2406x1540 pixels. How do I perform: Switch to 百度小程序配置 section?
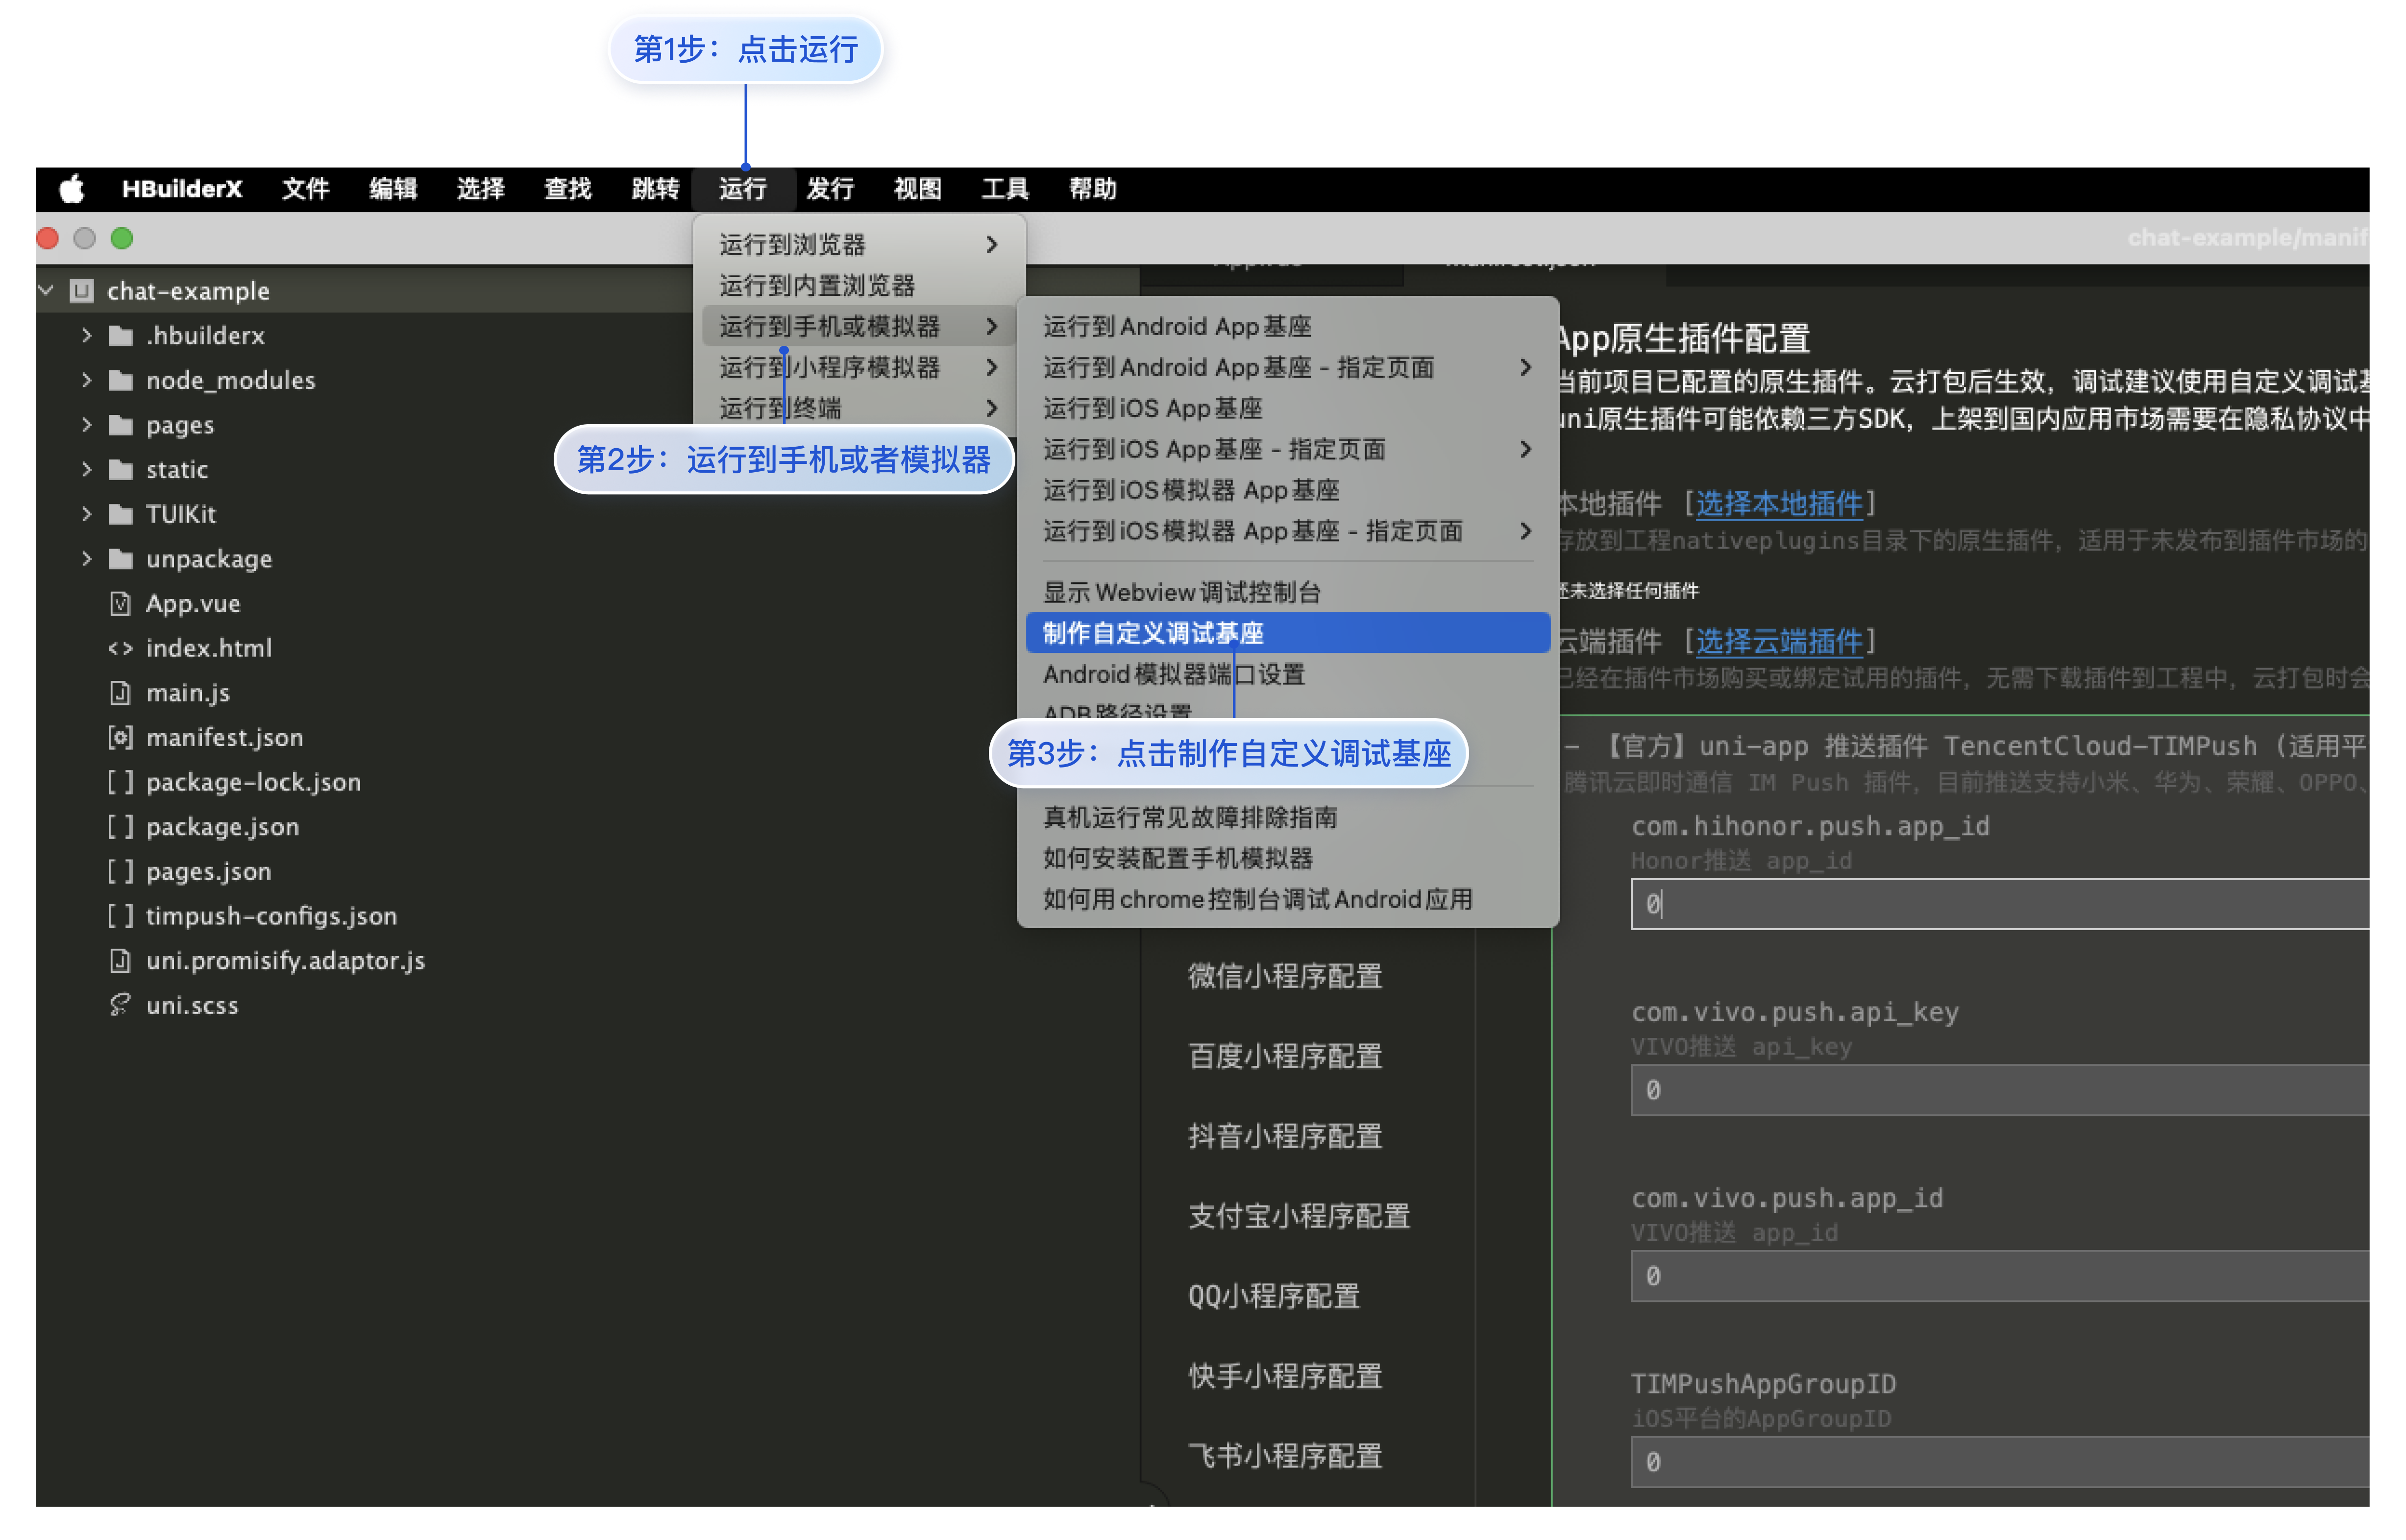point(1284,1056)
